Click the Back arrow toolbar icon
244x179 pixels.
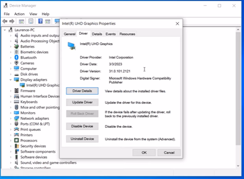[5, 21]
